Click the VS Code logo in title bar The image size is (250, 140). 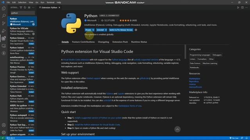(3, 2)
